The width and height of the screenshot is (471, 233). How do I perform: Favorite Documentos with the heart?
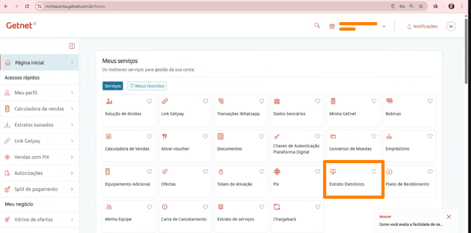(x=262, y=137)
